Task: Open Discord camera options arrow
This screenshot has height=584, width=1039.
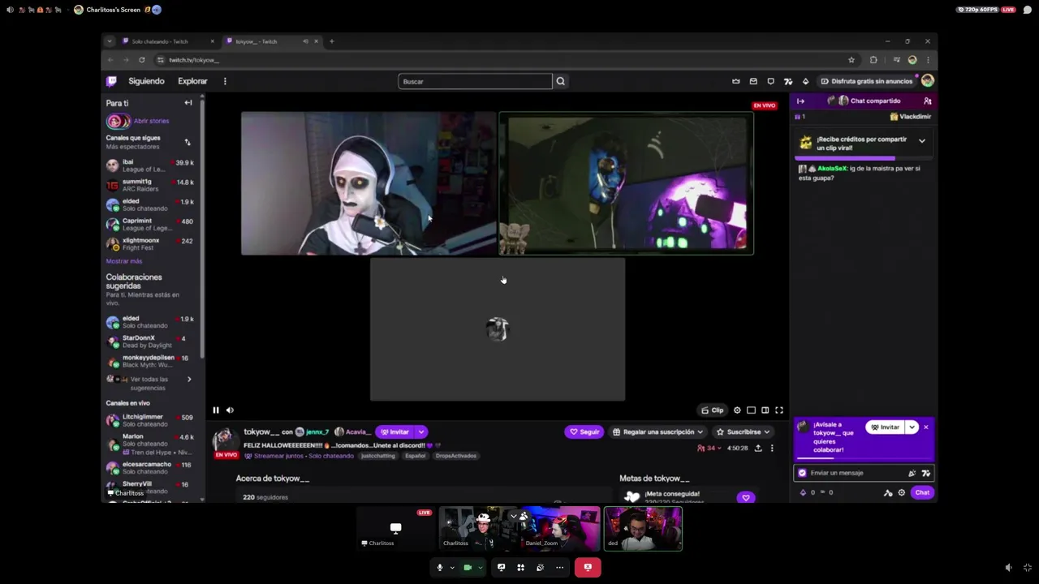Action: (480, 568)
